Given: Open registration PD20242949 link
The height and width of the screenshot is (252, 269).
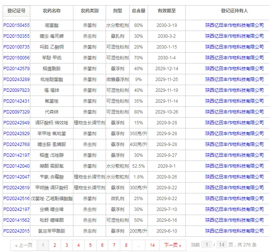Looking at the screenshot, I should 16,122.
